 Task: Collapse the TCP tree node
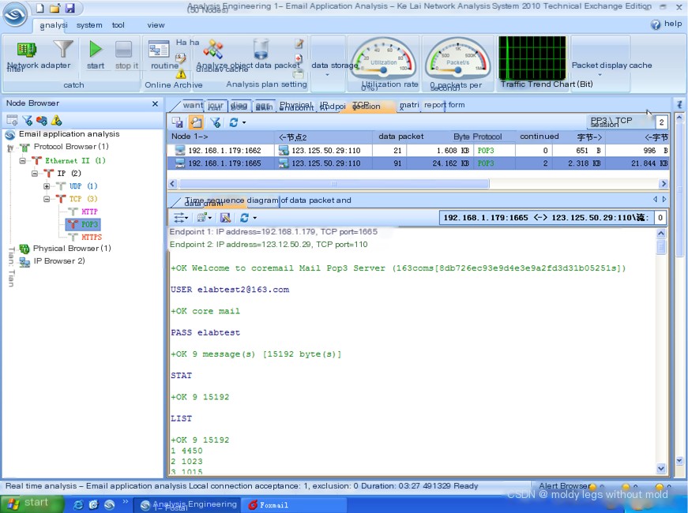(47, 199)
